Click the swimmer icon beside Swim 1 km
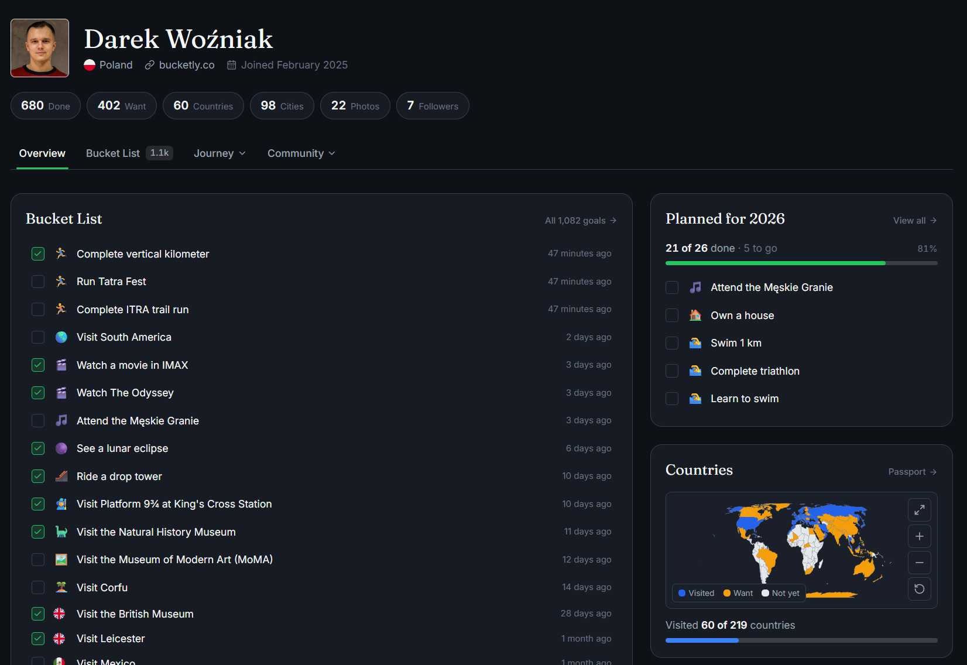The width and height of the screenshot is (967, 665). coord(695,343)
